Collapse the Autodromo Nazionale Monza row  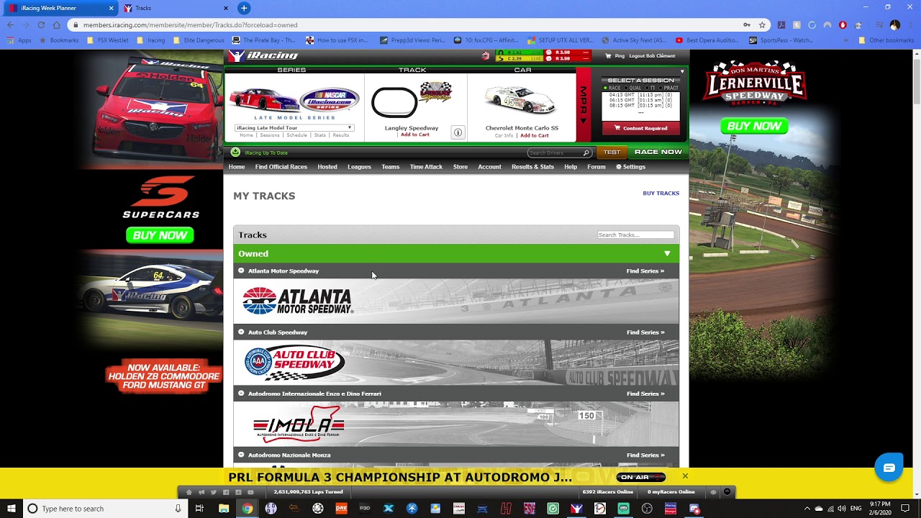[241, 455]
